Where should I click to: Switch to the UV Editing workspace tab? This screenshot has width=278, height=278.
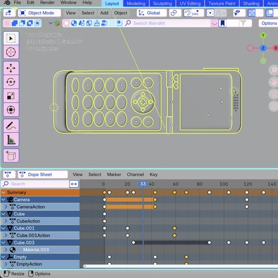click(x=190, y=3)
